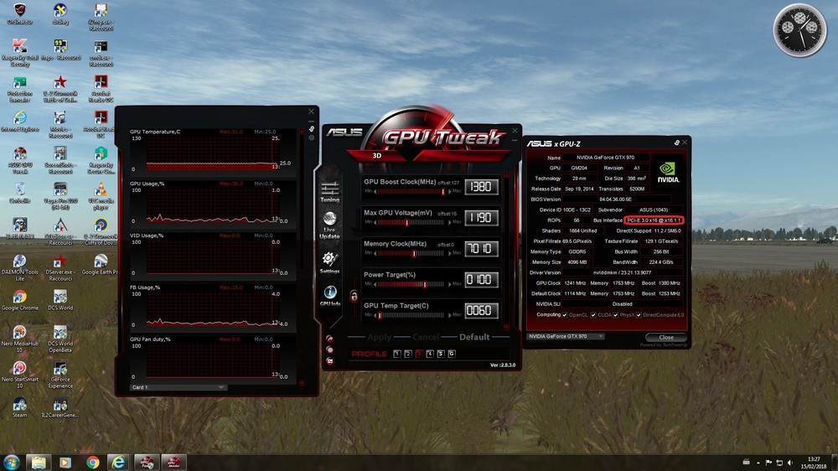
Task: Click the pin icon in monitor window
Action: click(312, 129)
